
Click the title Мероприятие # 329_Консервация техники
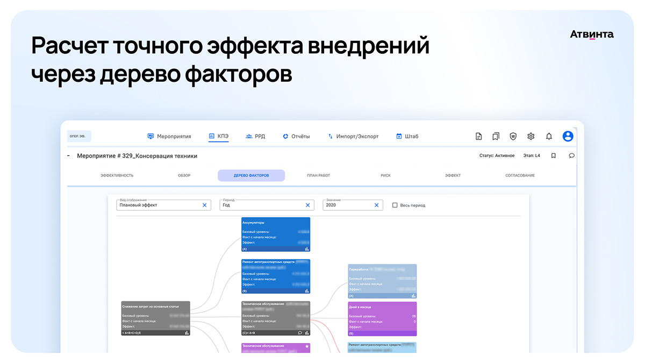(137, 156)
